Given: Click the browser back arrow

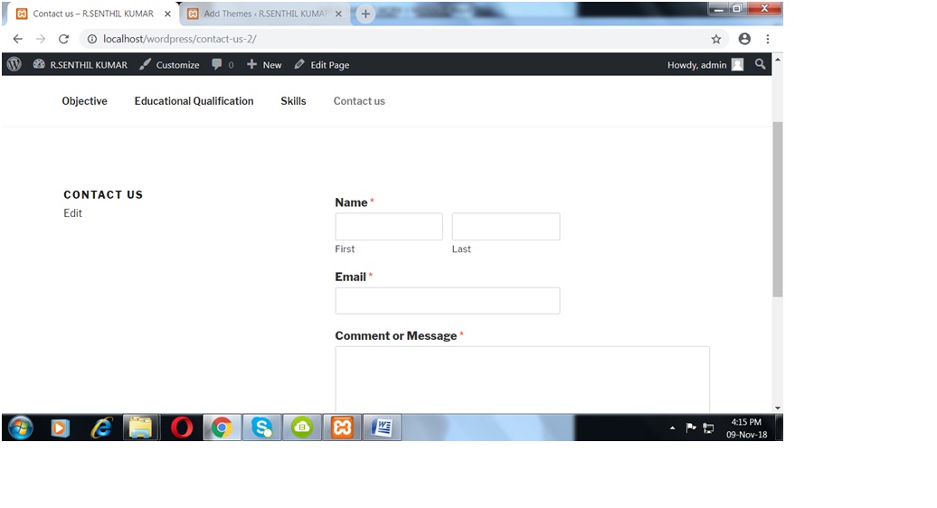Looking at the screenshot, I should coord(17,39).
